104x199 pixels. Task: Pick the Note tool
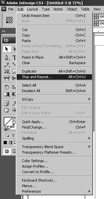click(7, 103)
